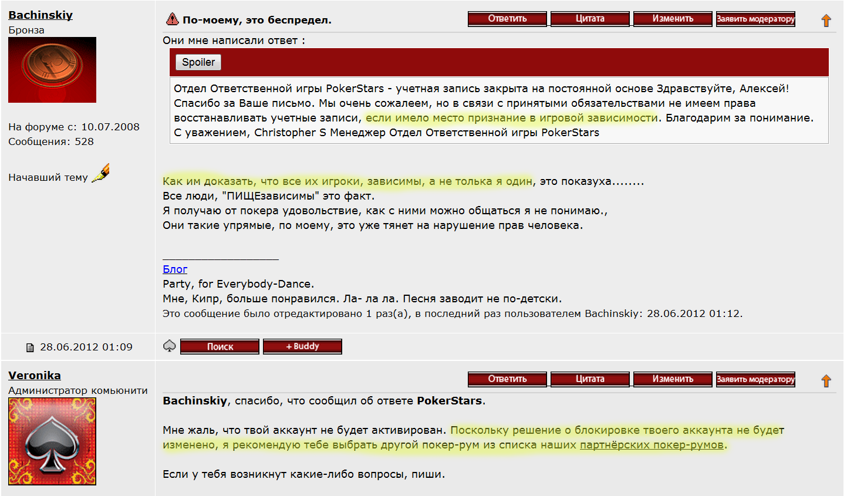Click the edit note "Это сообщение было отредактировано 1 раз(а)"
This screenshot has width=847, height=496.
tap(286, 313)
